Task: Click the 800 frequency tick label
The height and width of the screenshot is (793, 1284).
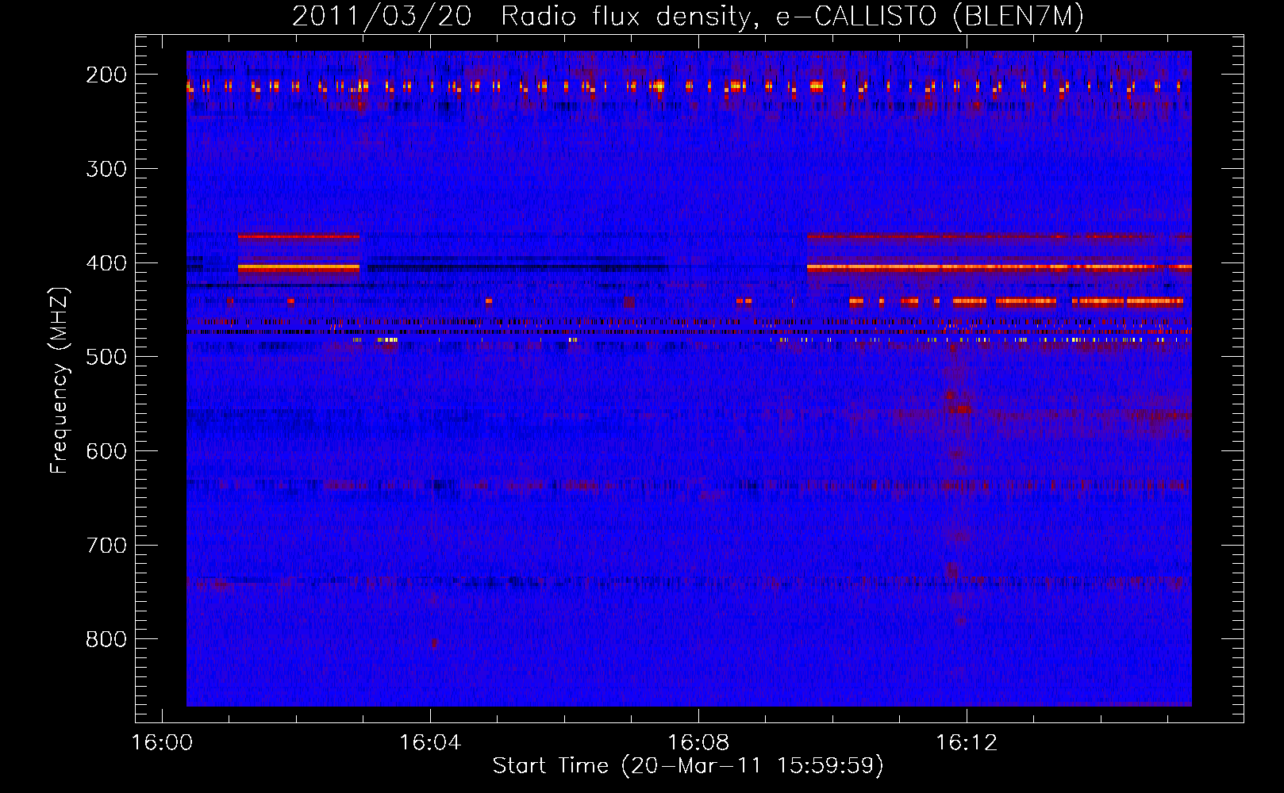Action: click(106, 639)
